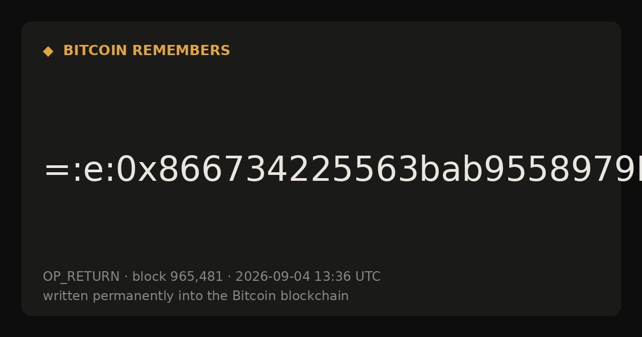
Task: Click the words 'Bitcoin blockchain' in the caption
Action: (x=290, y=296)
